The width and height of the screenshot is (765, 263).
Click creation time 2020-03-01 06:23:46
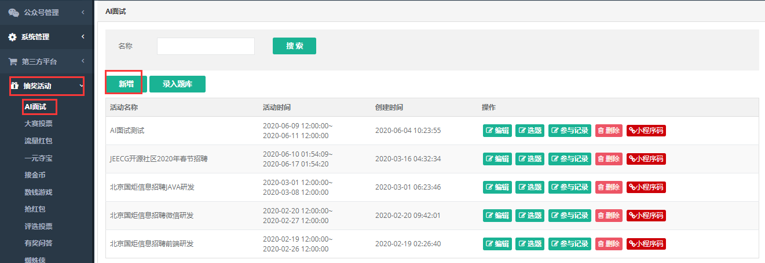pos(408,187)
